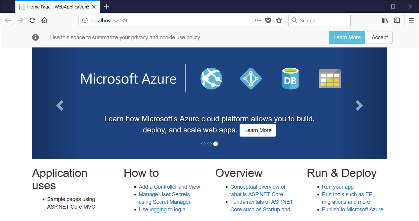Image resolution: width=419 pixels, height=221 pixels.
Task: Click the blue Learn More cookie button
Action: (x=347, y=37)
